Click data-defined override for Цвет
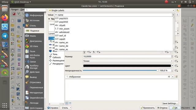 176,66
